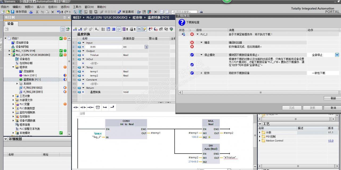This screenshot has height=170, width=341.
Task: Click the 转至离线 (Go offline) icon
Action: (126, 12)
